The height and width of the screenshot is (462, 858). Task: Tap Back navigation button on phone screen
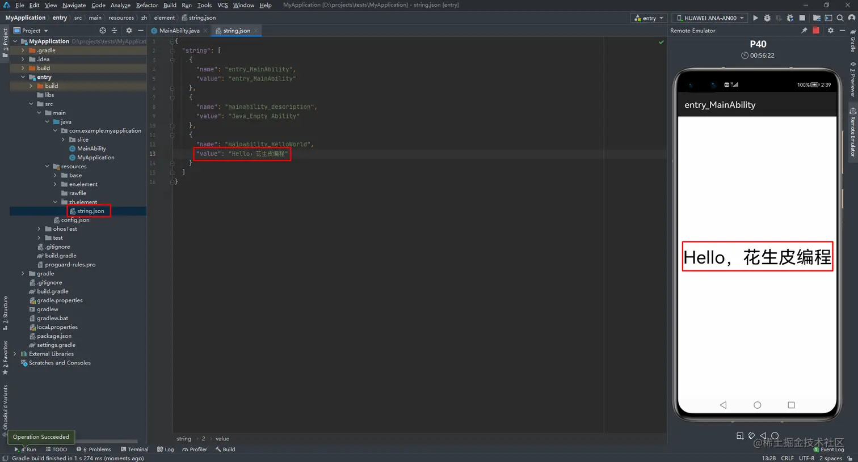(723, 405)
